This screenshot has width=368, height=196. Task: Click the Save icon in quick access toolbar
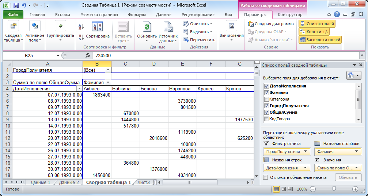click(16, 5)
